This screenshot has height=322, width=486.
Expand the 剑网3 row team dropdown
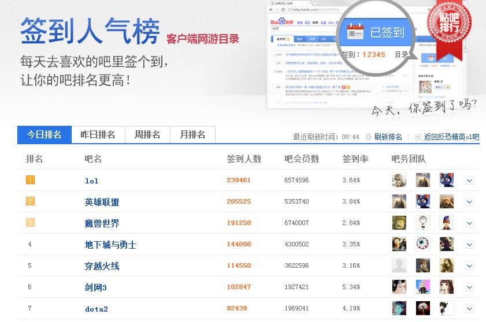[470, 287]
